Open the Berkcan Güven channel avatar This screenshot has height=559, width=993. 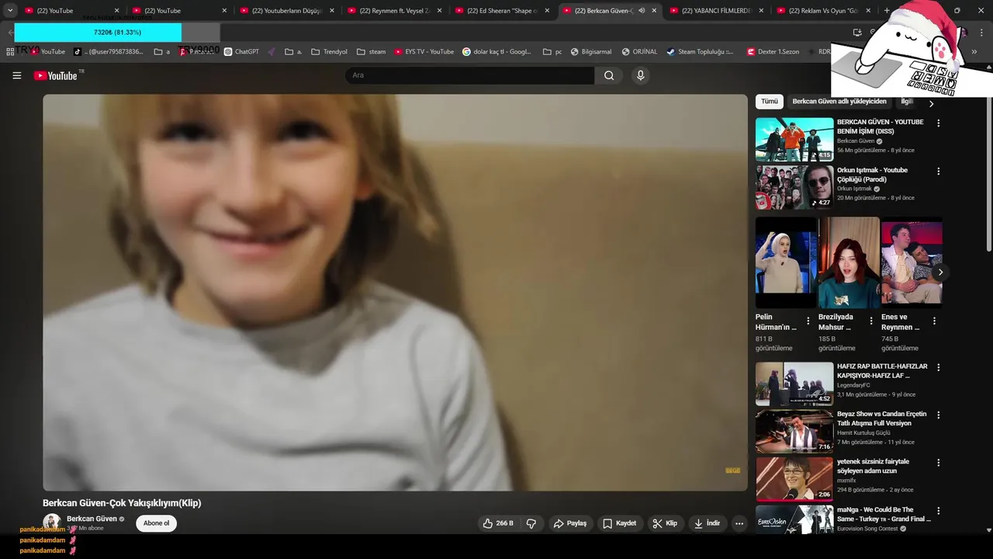click(52, 523)
